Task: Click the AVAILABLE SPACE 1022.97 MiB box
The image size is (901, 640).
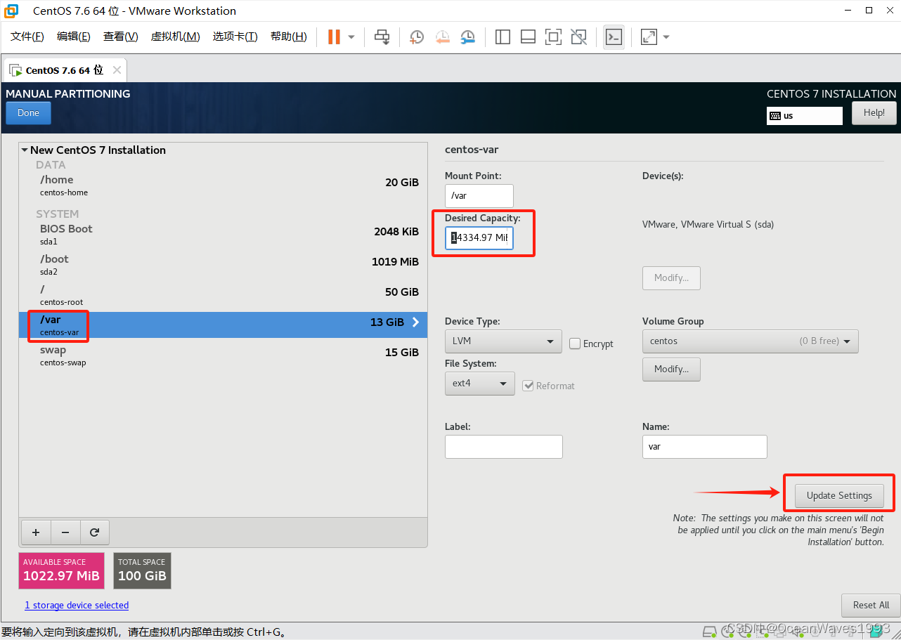Action: pos(61,570)
